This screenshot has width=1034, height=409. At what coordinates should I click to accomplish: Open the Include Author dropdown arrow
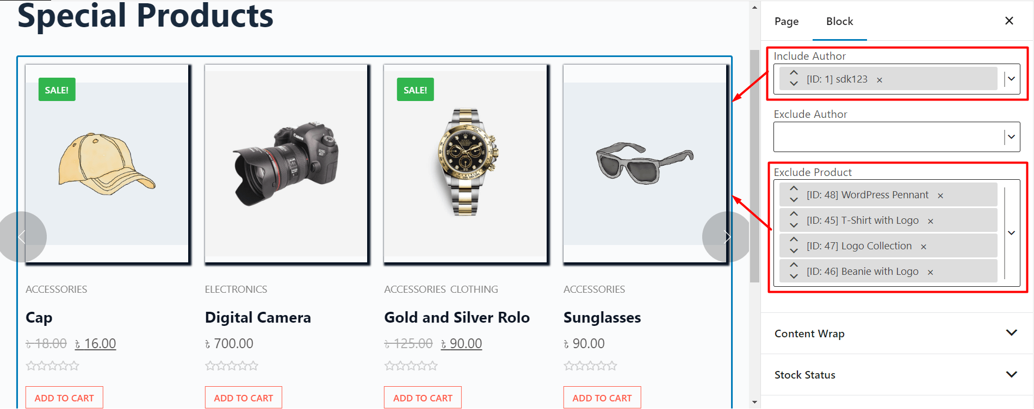click(1010, 79)
